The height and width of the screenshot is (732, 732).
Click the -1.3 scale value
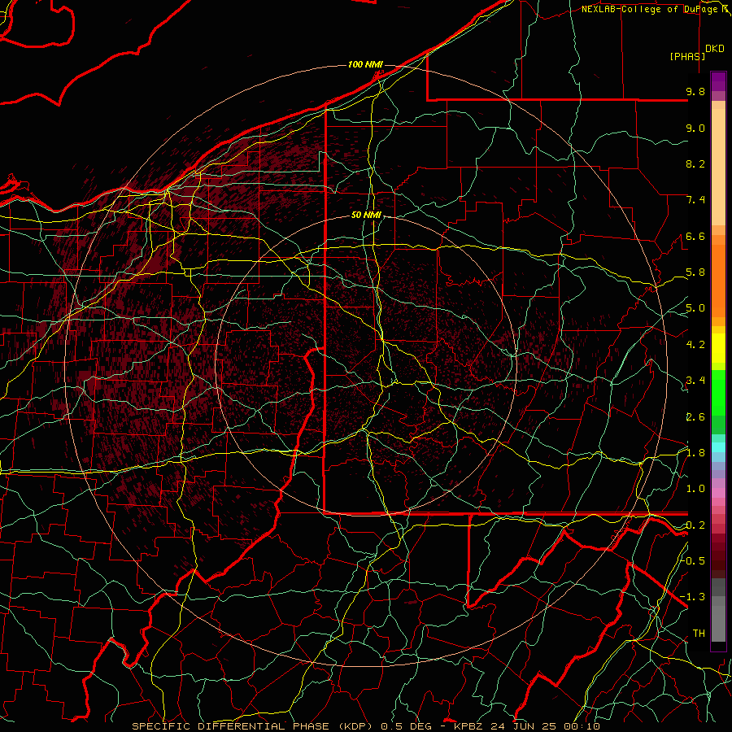(x=692, y=597)
